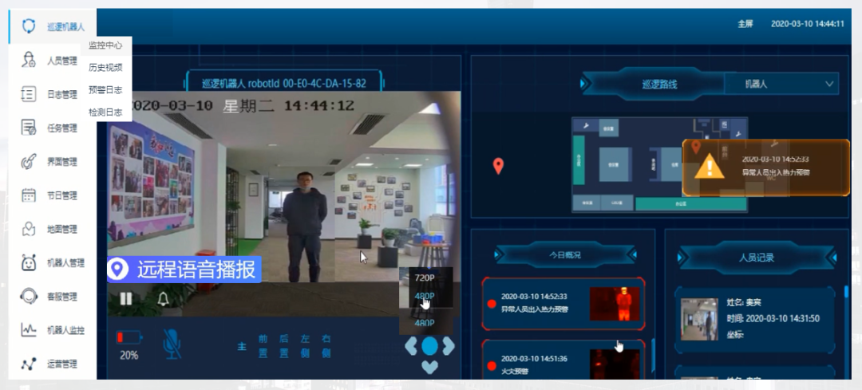
Task: Open 地图管理 sidebar icon
Action: [30, 229]
